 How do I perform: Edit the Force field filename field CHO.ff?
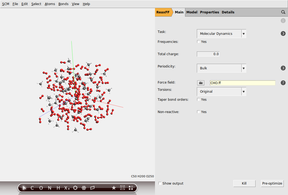242,83
